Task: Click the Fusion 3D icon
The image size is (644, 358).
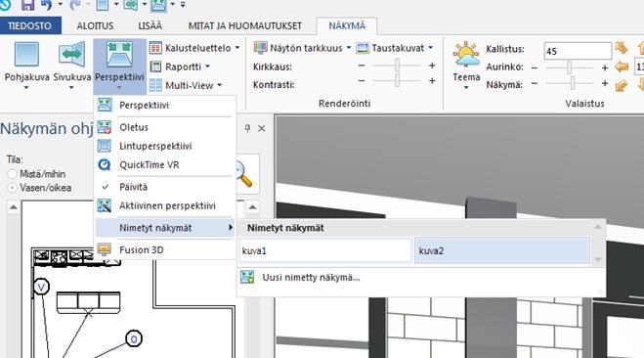Action: coord(105,249)
